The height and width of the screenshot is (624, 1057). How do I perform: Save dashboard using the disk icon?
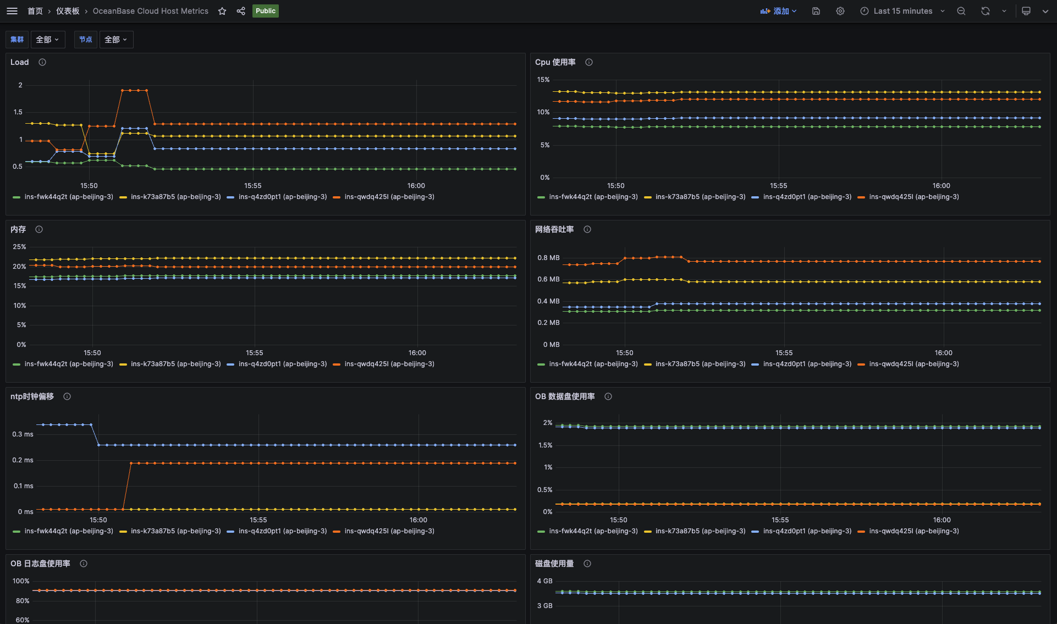[816, 11]
